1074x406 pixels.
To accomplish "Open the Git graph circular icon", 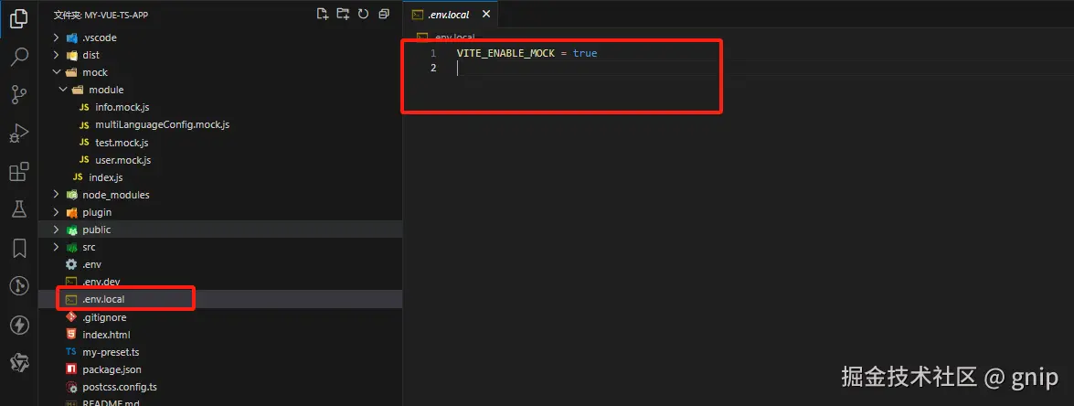I will click(19, 286).
